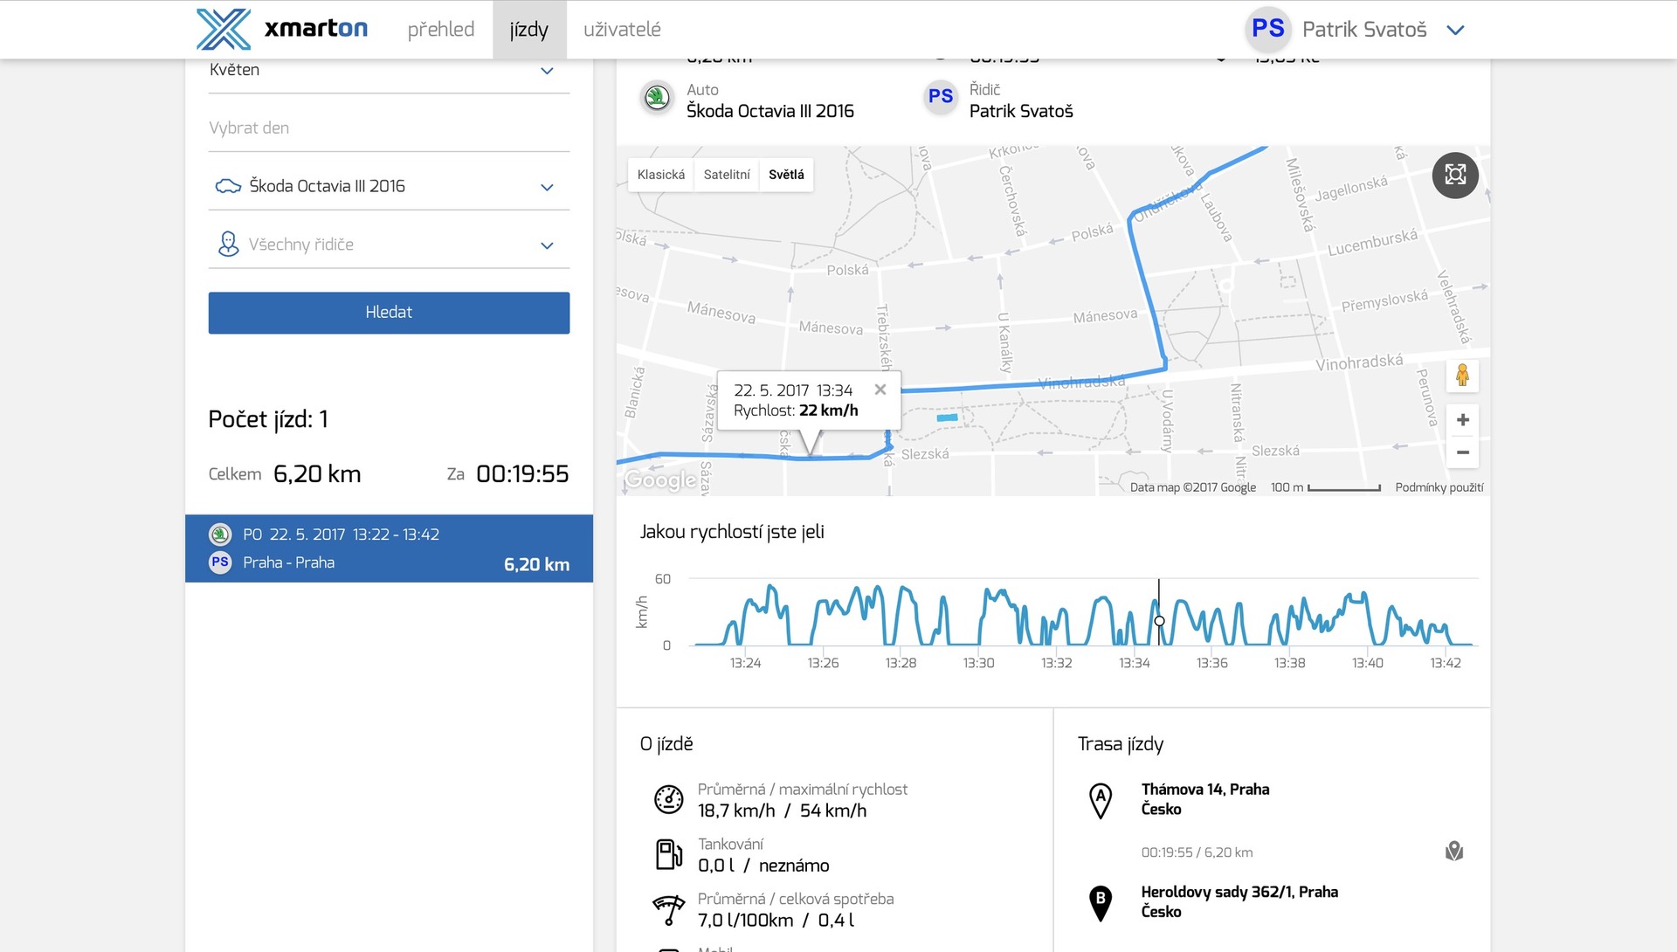Switch map to Satelitní style
Viewport: 1677px width, 952px height.
727,175
